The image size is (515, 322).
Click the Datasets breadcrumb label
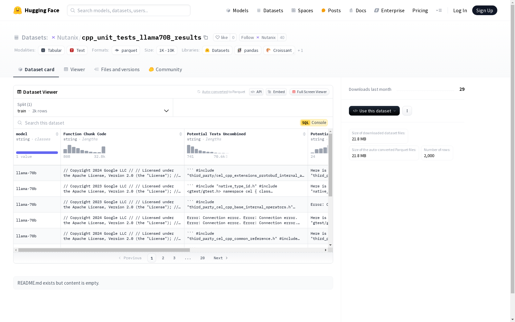35,37
